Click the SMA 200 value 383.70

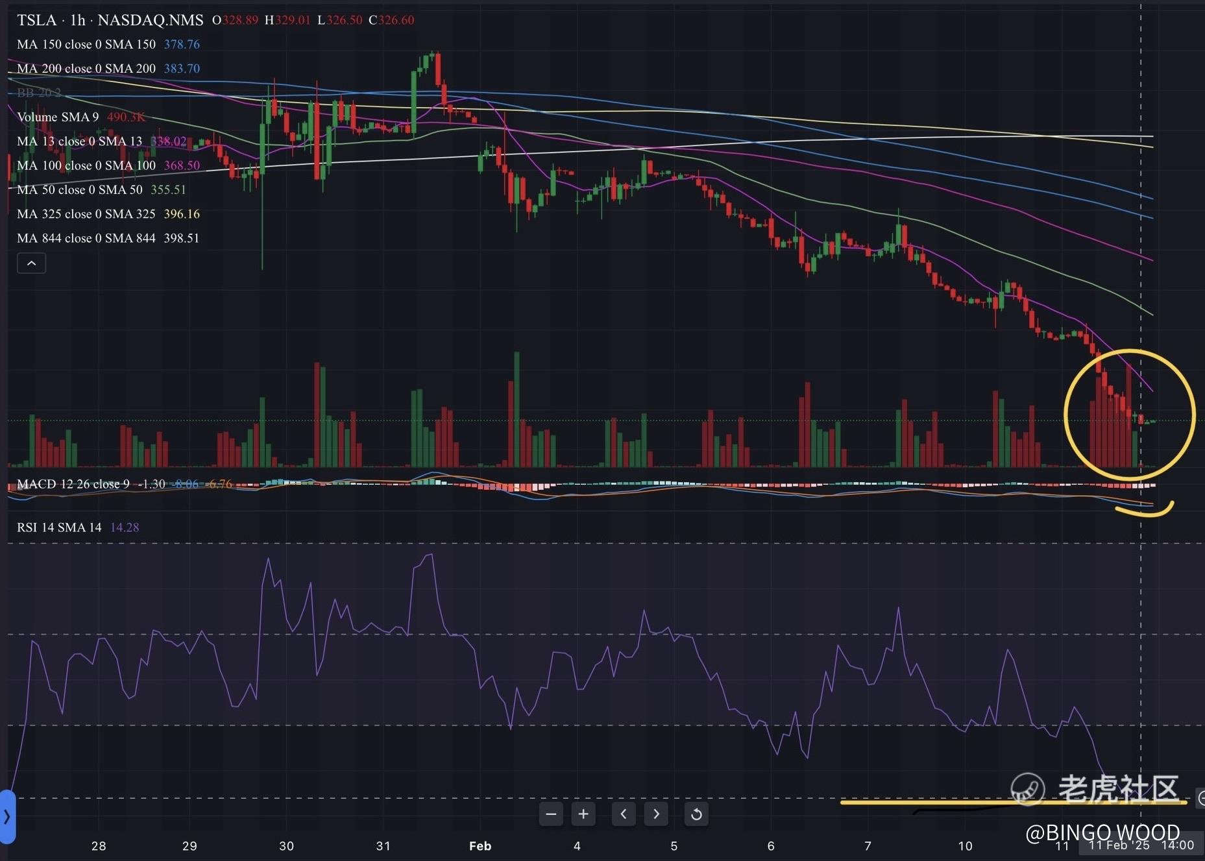[x=182, y=68]
